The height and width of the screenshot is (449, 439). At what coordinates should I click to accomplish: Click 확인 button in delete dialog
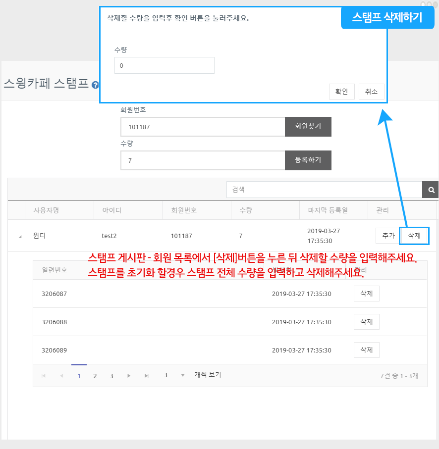point(341,92)
